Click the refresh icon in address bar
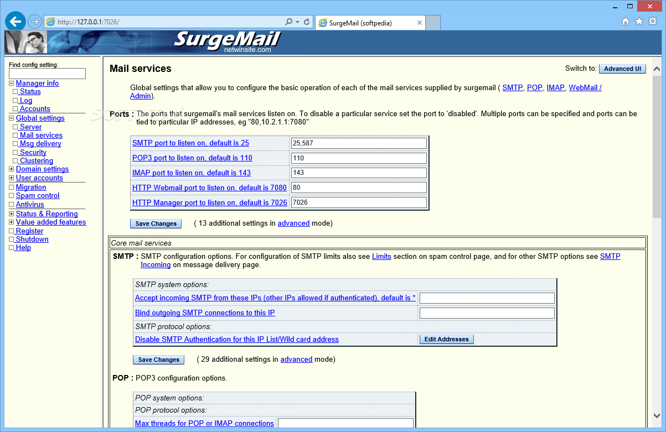666x432 pixels. (307, 22)
